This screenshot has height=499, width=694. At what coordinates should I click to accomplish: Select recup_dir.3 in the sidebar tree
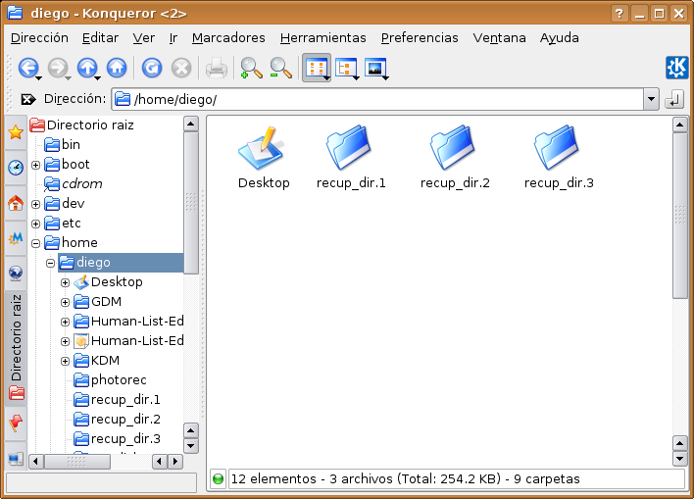118,439
